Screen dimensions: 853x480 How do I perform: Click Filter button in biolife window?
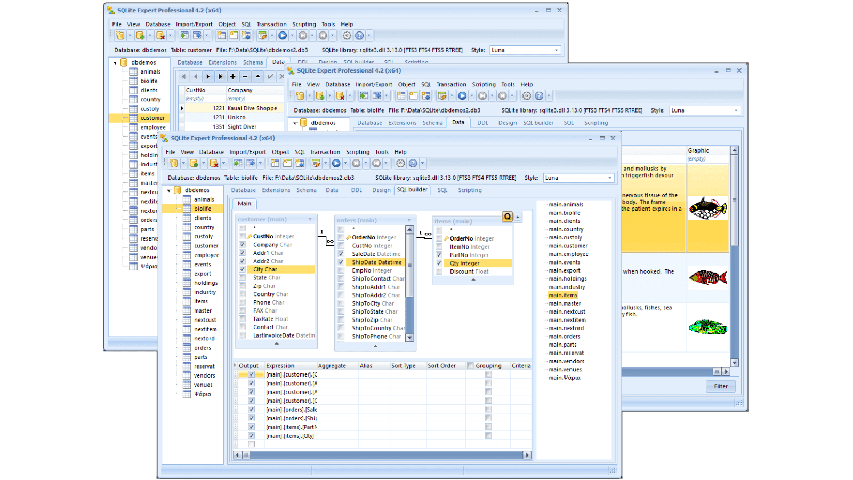pyautogui.click(x=721, y=386)
